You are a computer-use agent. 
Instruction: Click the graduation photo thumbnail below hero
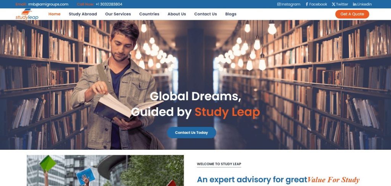point(105,170)
